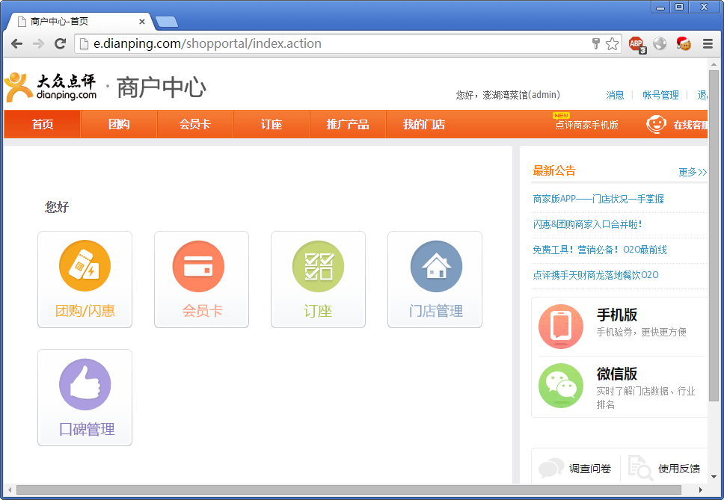Click the 微信版 heading text
The image size is (724, 500).
click(x=617, y=374)
